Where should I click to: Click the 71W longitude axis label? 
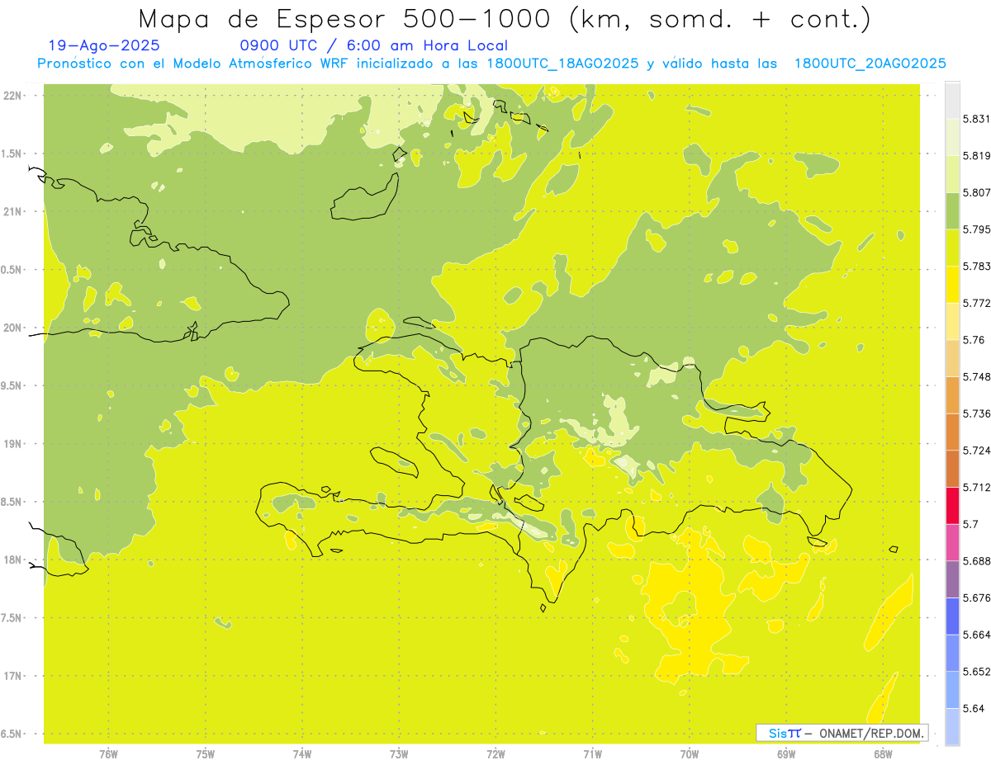pyautogui.click(x=592, y=754)
